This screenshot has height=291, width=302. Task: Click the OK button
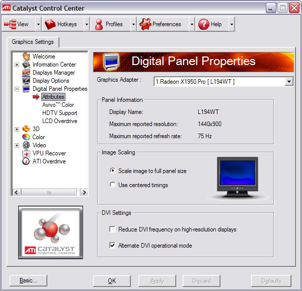point(112,281)
